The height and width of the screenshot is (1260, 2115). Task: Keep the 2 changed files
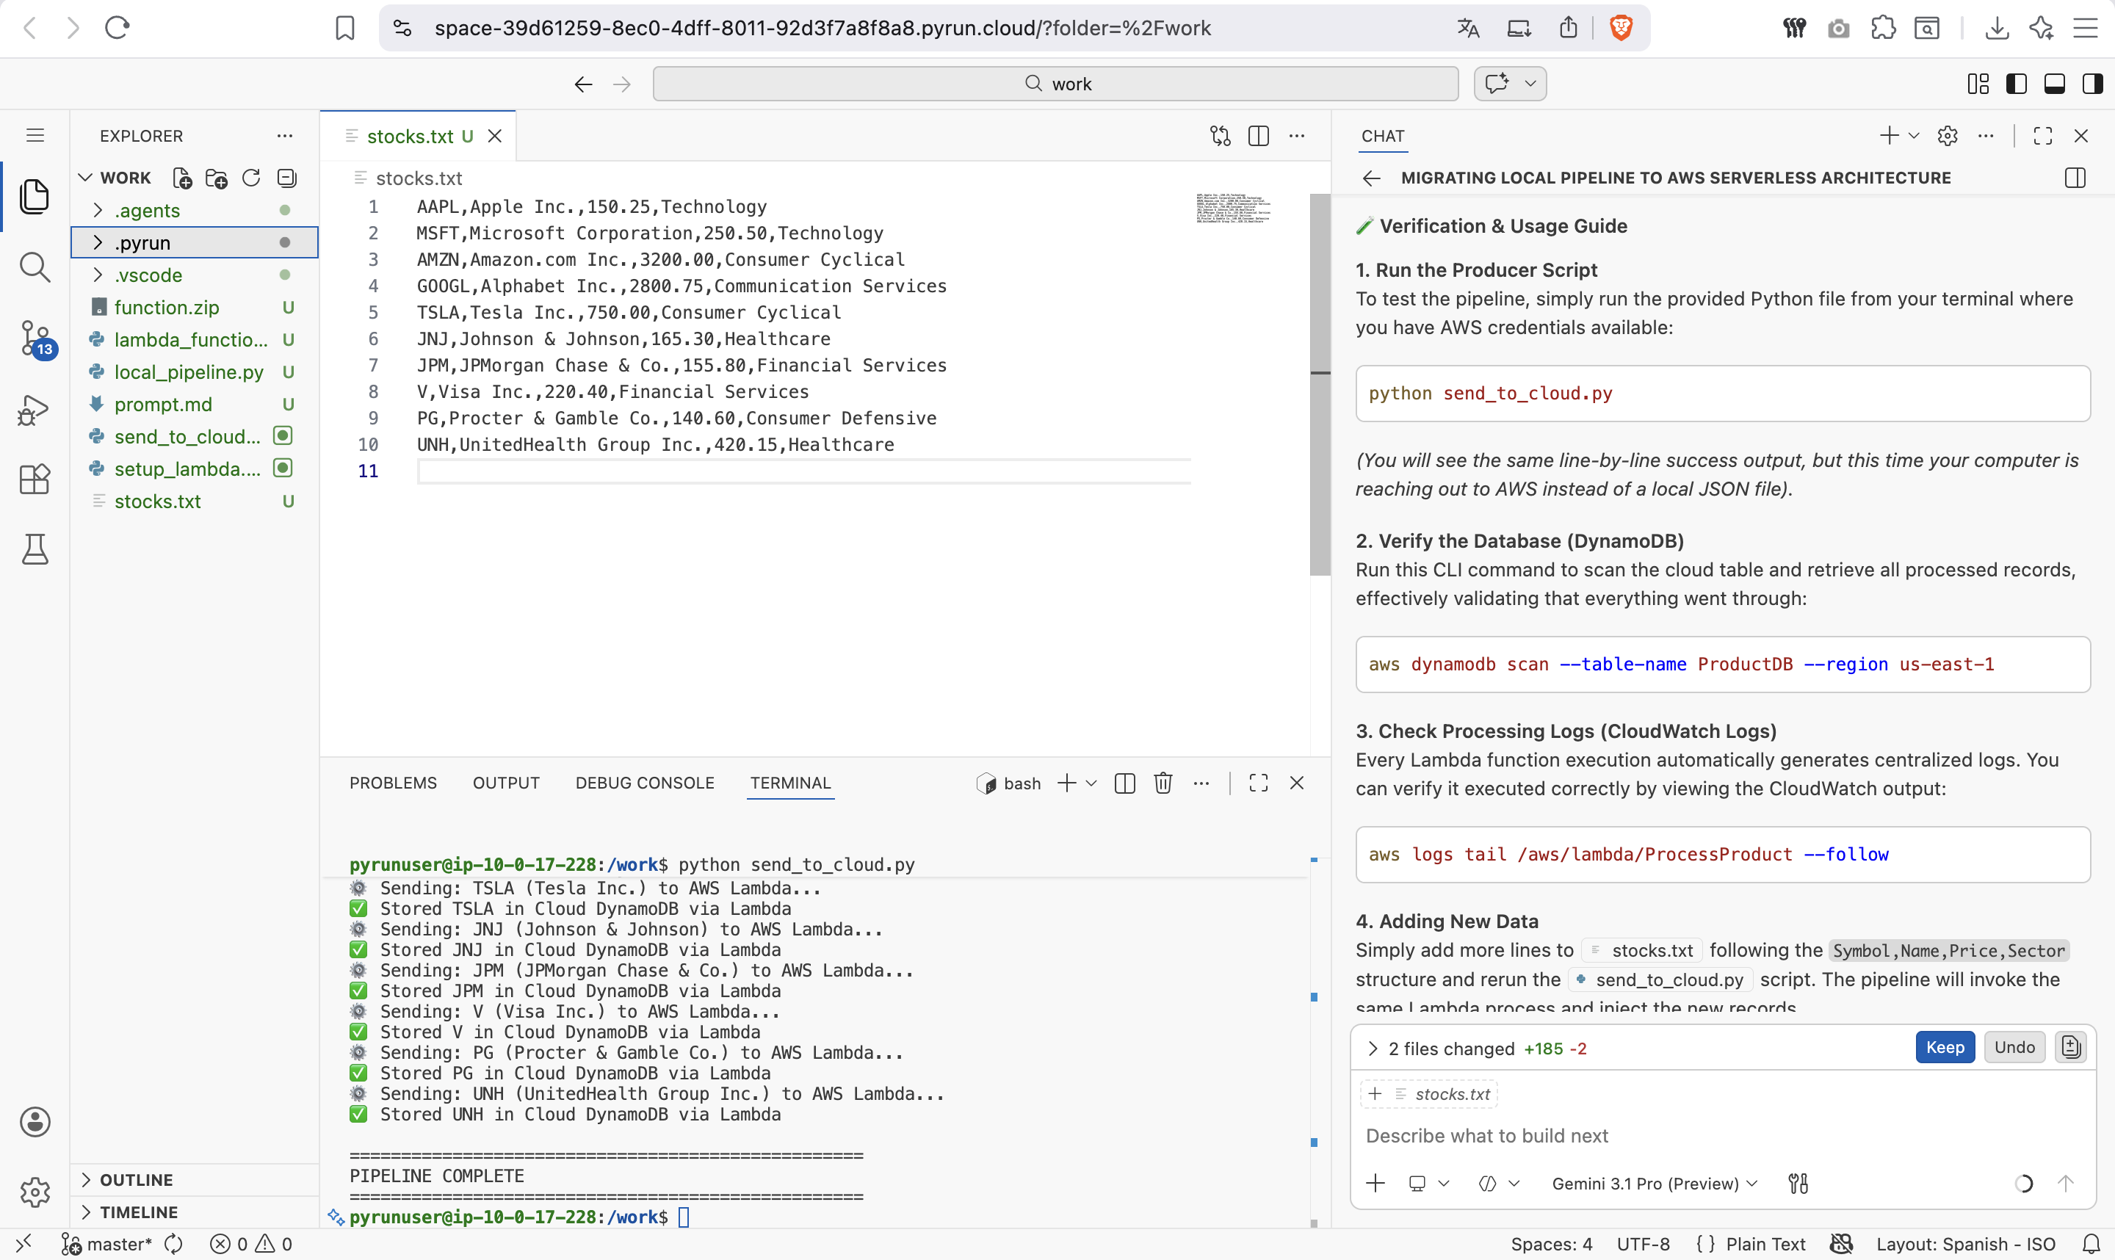1945,1047
